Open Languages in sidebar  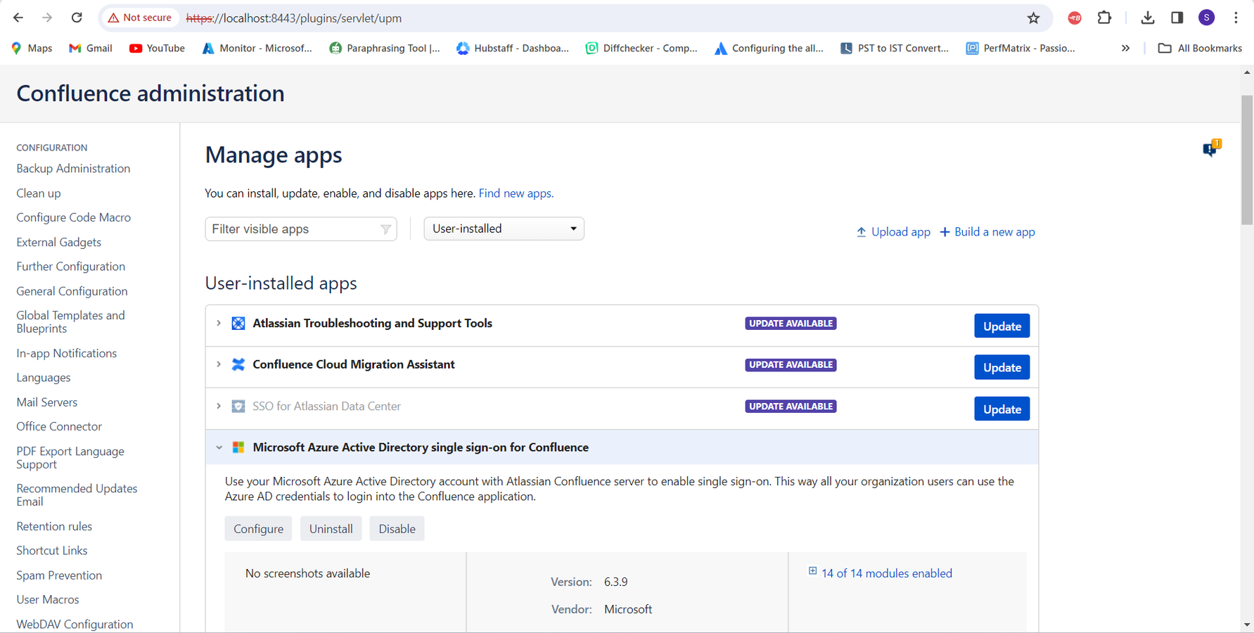[44, 378]
